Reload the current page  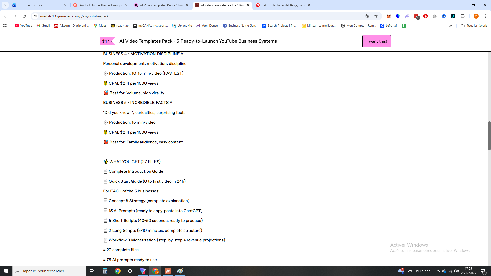point(24,16)
